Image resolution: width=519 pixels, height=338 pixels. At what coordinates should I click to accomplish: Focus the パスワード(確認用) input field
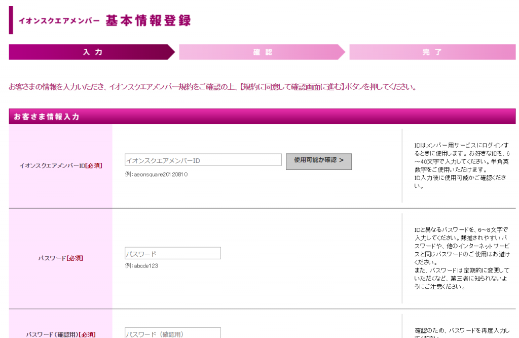point(173,333)
